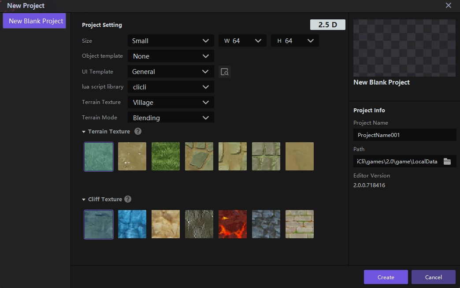The width and height of the screenshot is (460, 288).
Task: Select the lava cliff texture
Action: click(233, 224)
